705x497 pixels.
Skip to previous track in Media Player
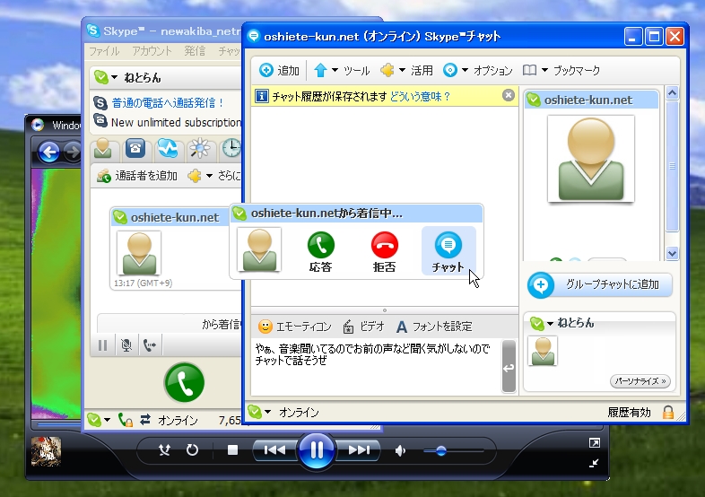274,449
